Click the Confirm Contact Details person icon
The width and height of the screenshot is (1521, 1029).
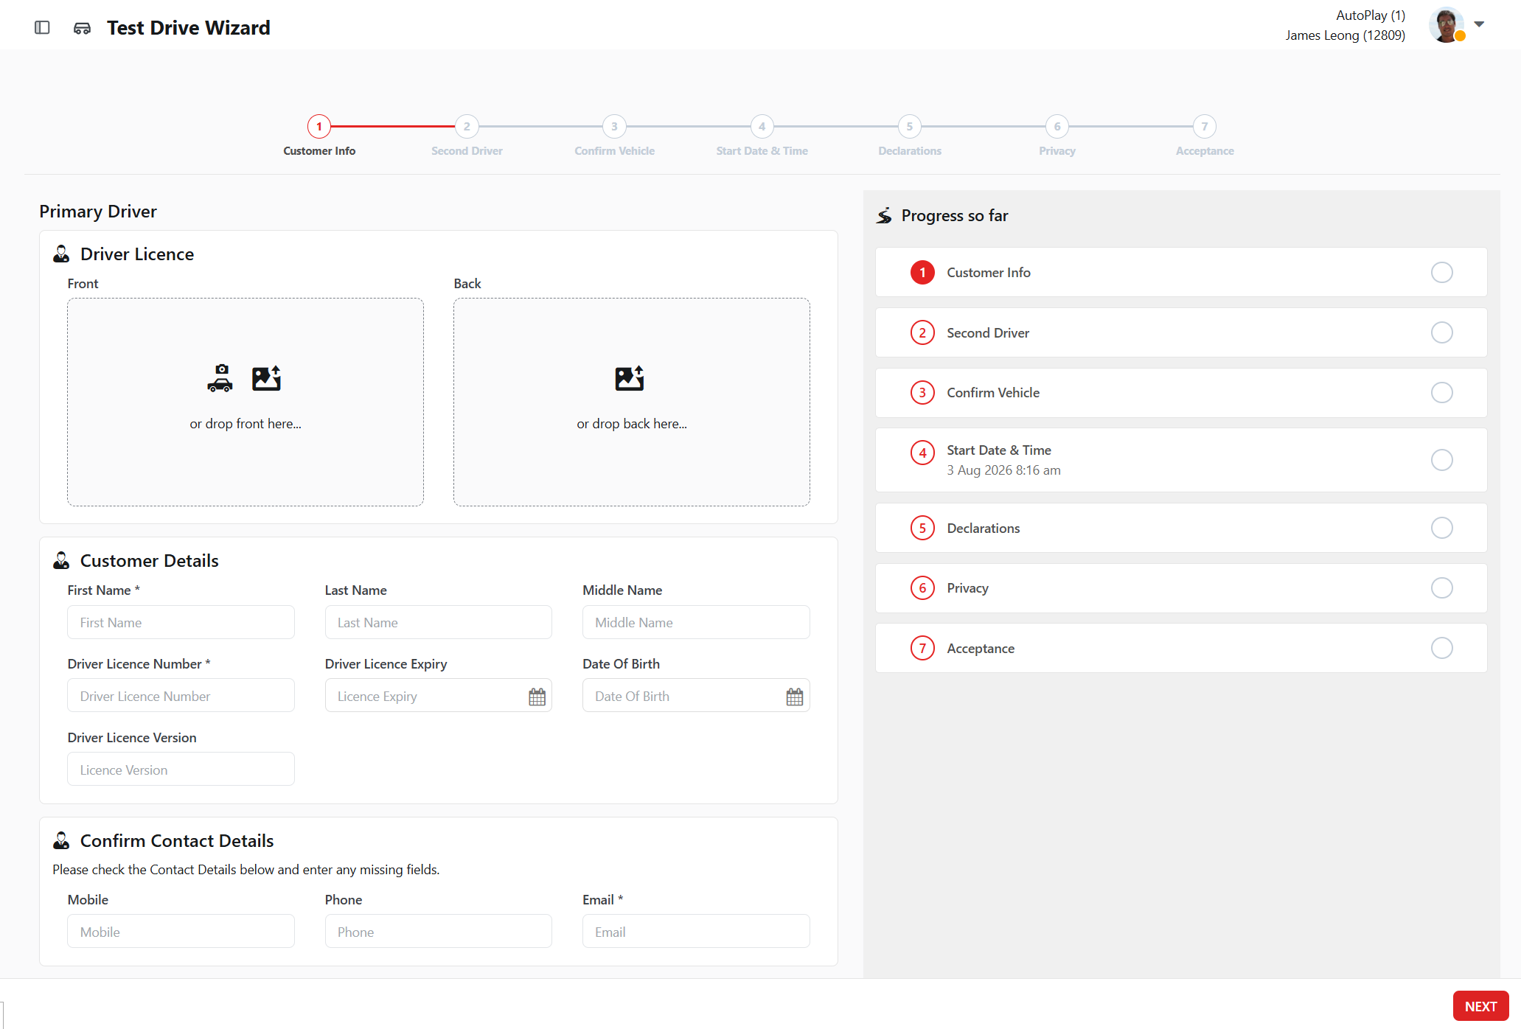(x=61, y=841)
